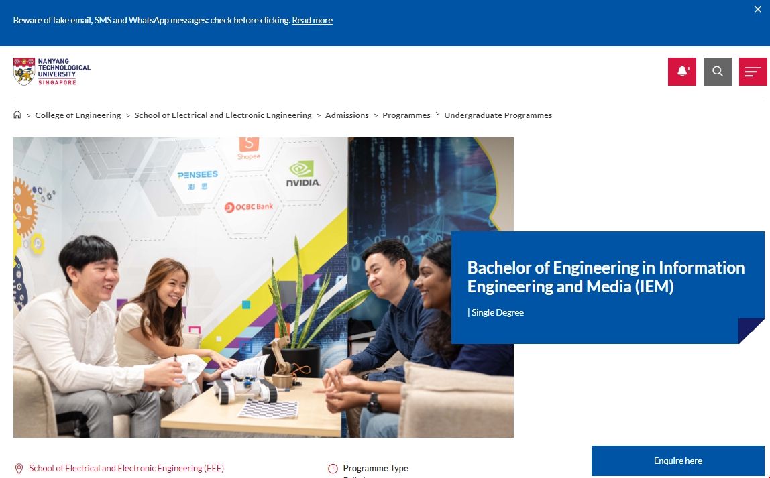Click the location pin beside EEE school name

(18, 468)
